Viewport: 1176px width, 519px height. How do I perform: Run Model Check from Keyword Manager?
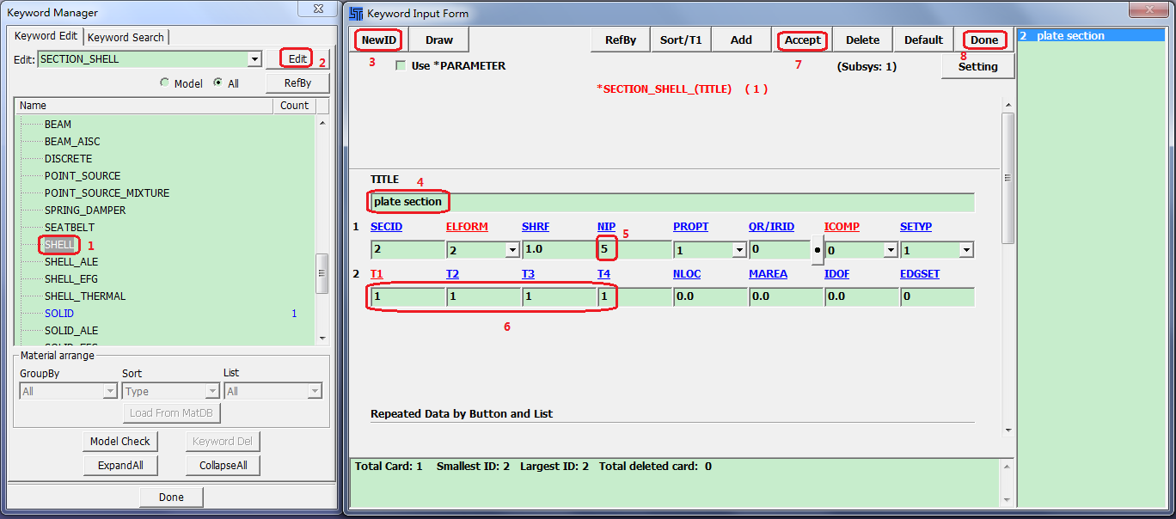(x=119, y=441)
